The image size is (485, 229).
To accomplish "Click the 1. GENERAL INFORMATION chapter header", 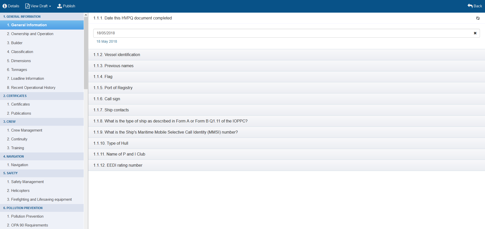I will (x=42, y=17).
